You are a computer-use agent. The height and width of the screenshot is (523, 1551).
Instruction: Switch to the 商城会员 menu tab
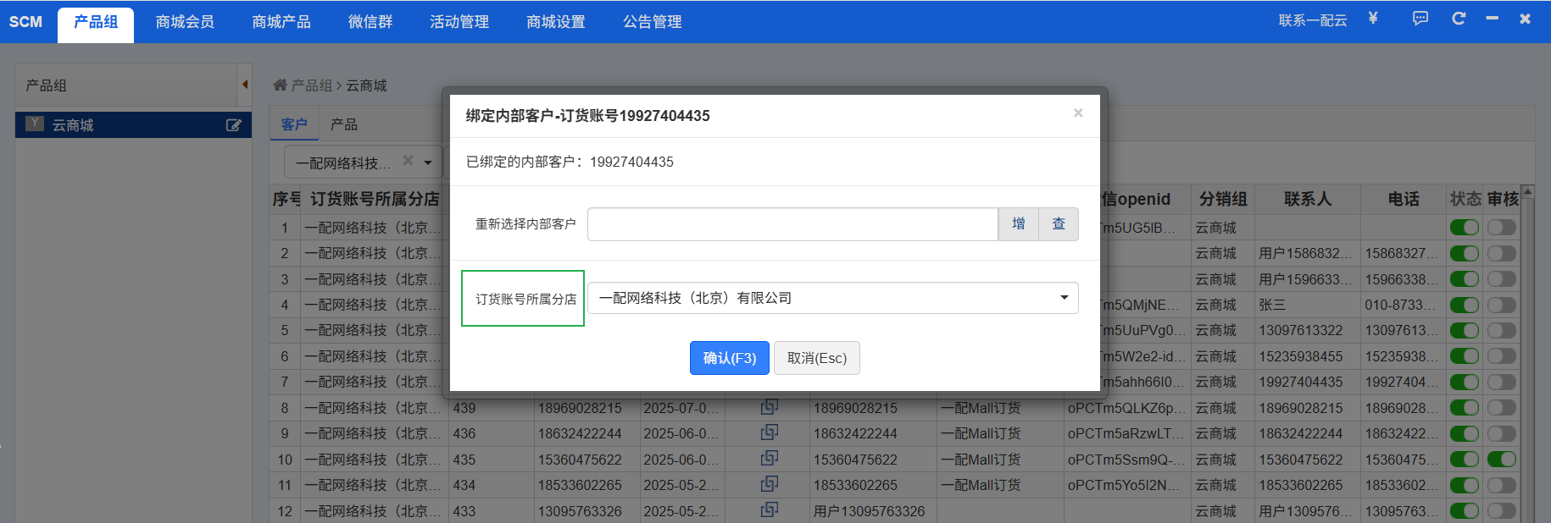pos(185,22)
